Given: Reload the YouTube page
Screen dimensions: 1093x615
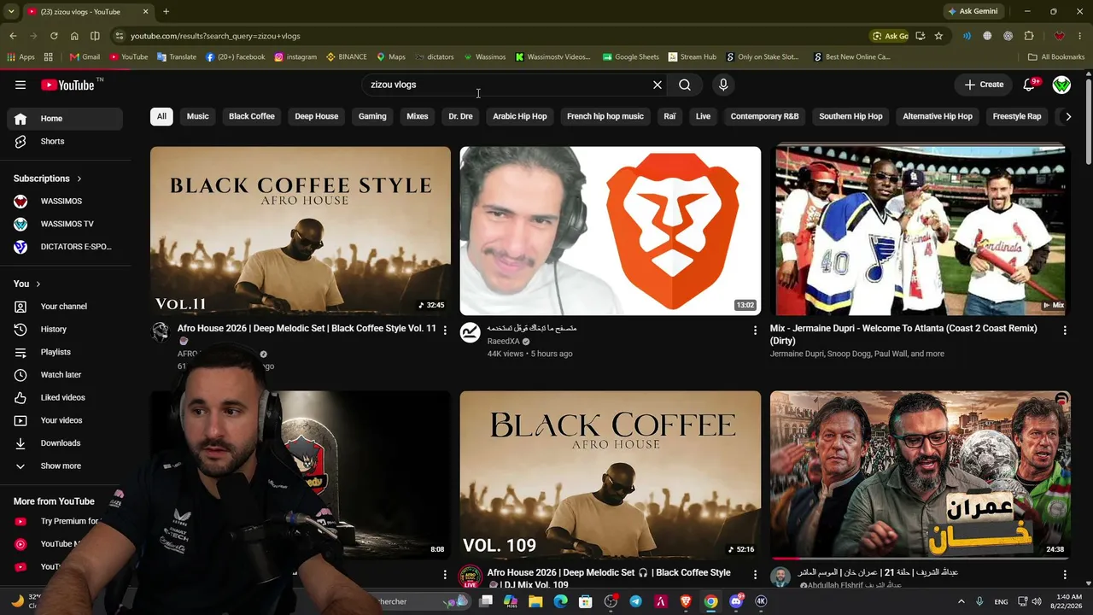Looking at the screenshot, I should (54, 36).
